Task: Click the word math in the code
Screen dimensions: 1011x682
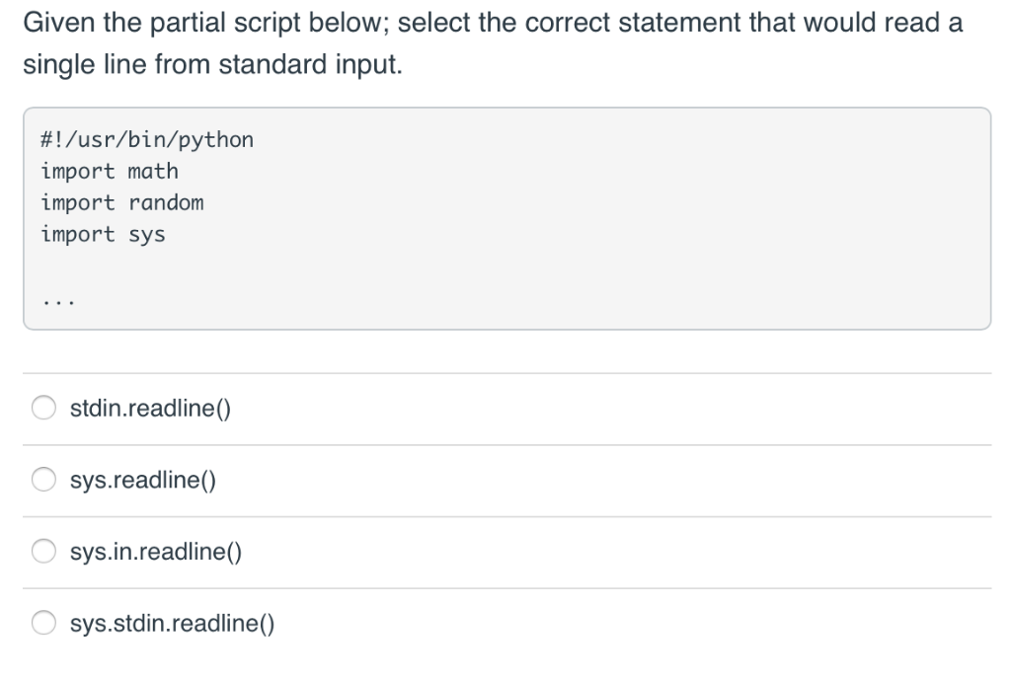Action: [153, 172]
